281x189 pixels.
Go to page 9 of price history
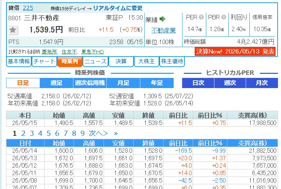83,133
